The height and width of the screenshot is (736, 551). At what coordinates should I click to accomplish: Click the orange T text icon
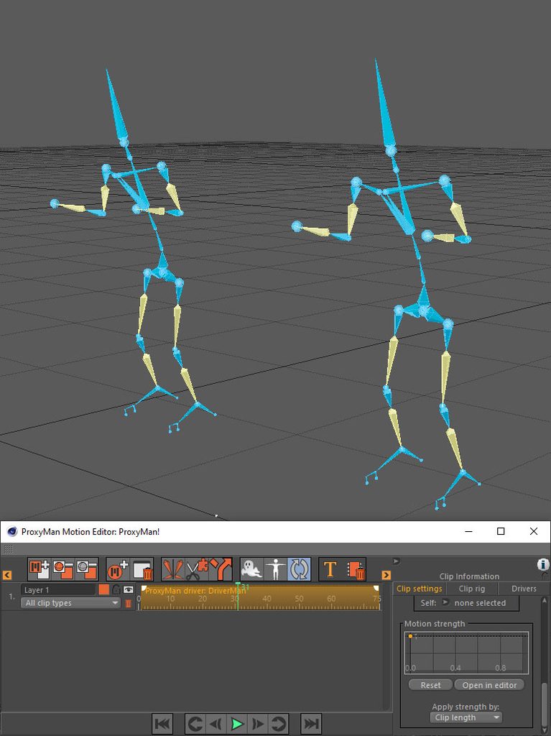(x=330, y=569)
